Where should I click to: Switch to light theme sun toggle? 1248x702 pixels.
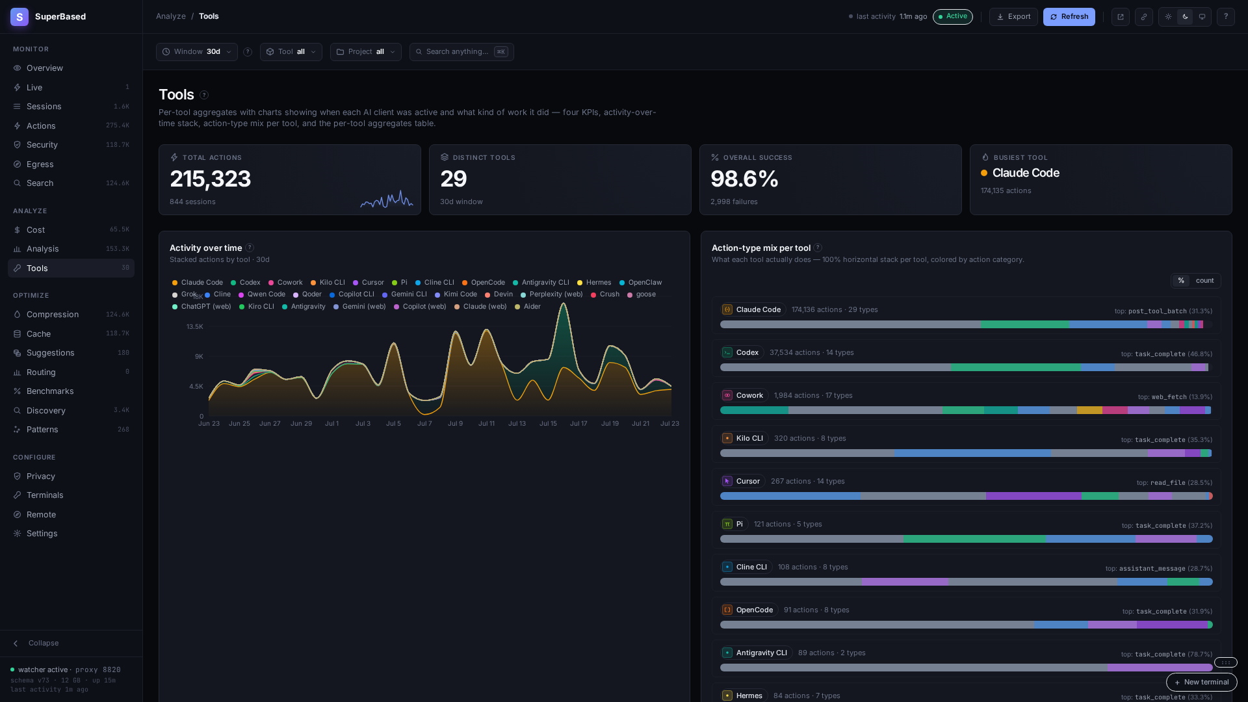[1168, 17]
